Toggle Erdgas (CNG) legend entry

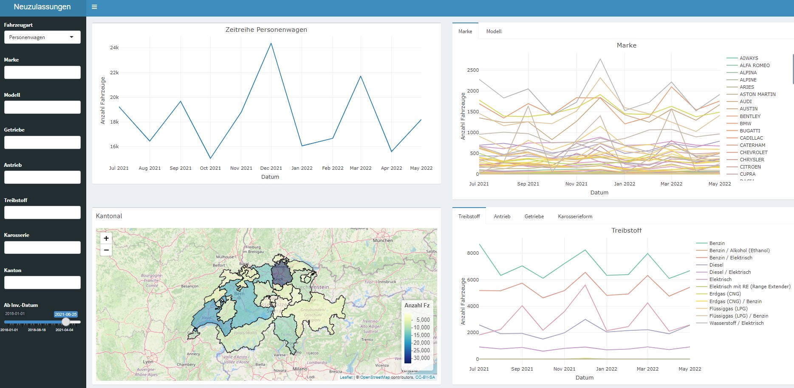tap(725, 294)
